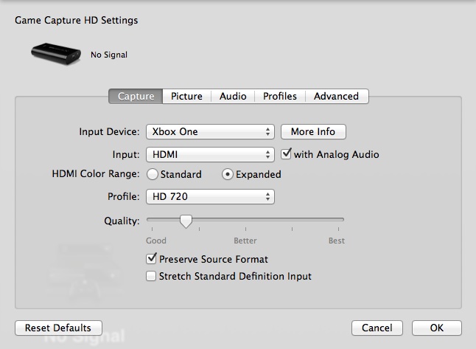The height and width of the screenshot is (349, 476).
Task: Select Standard HDMI color range
Action: [153, 175]
